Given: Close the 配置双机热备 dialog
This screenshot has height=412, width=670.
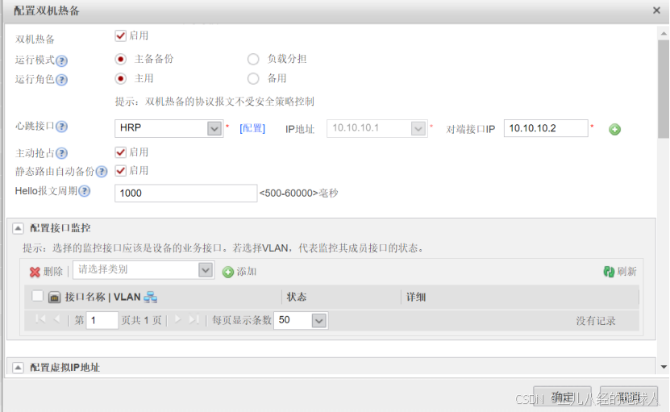Looking at the screenshot, I should [x=656, y=10].
